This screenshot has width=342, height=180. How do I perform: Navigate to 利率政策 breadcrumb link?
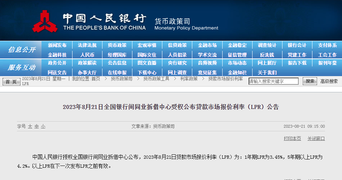[189, 79]
